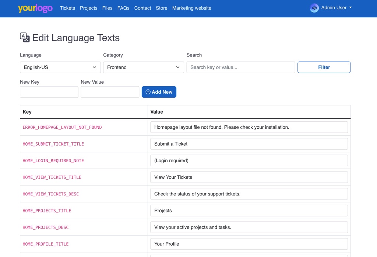
Task: Click the Admin User avatar icon
Action: pos(314,8)
